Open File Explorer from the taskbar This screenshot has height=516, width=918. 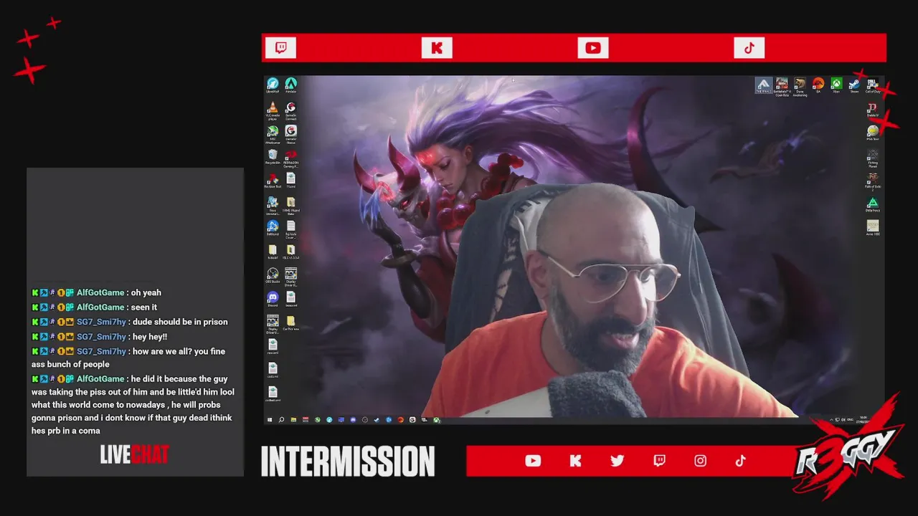point(293,420)
